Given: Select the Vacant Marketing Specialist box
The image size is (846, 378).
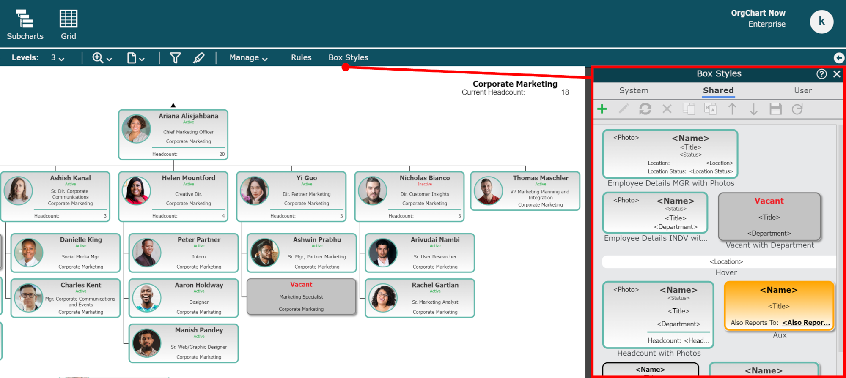Looking at the screenshot, I should pyautogui.click(x=301, y=297).
